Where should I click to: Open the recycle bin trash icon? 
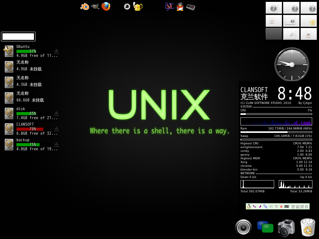[x=308, y=227]
